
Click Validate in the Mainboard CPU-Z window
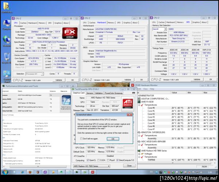click(128, 80)
